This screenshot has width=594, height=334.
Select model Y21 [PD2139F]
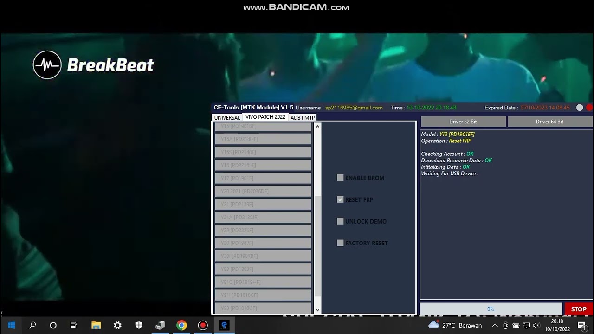pos(263,204)
